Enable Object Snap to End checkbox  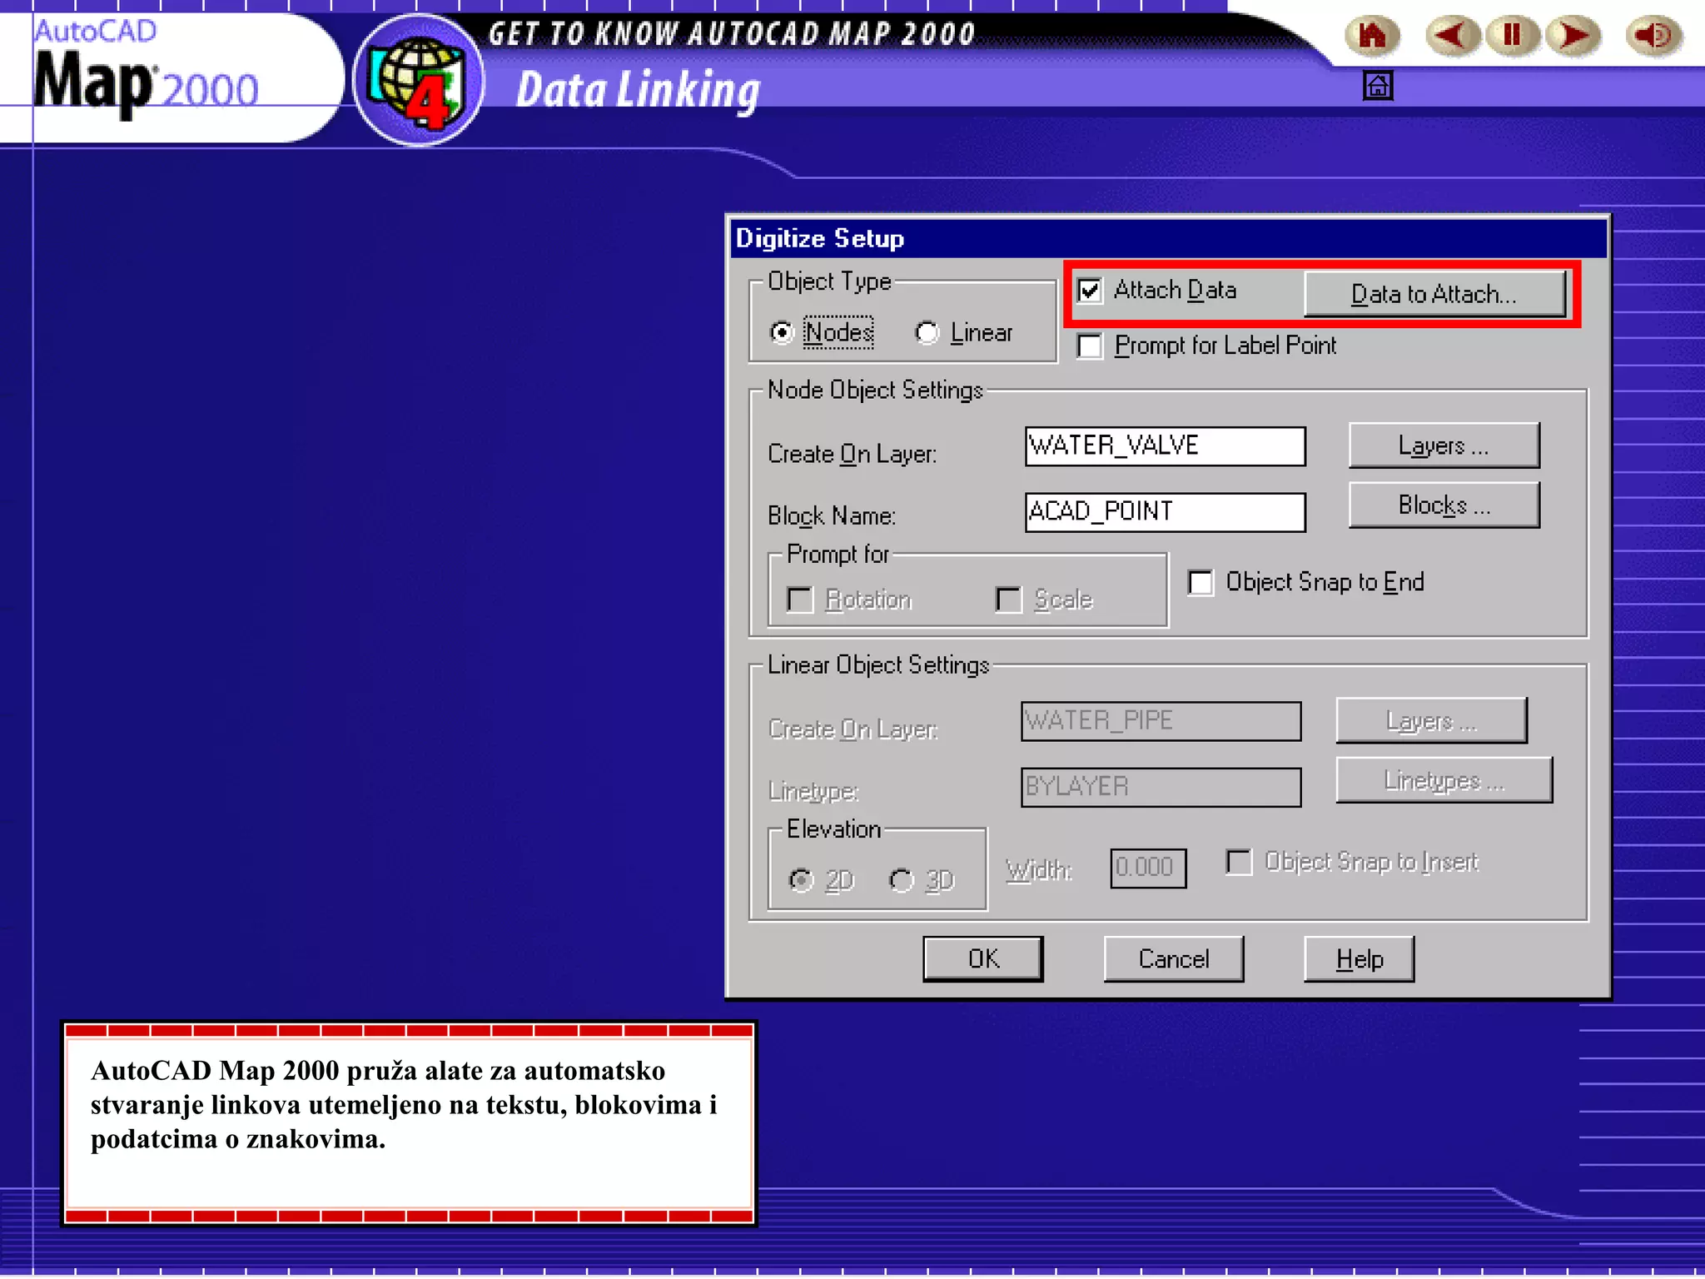pos(1200,582)
